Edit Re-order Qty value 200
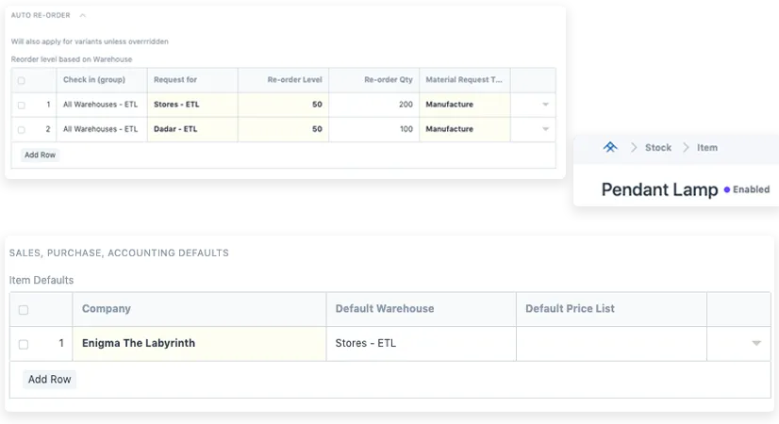 (374, 105)
